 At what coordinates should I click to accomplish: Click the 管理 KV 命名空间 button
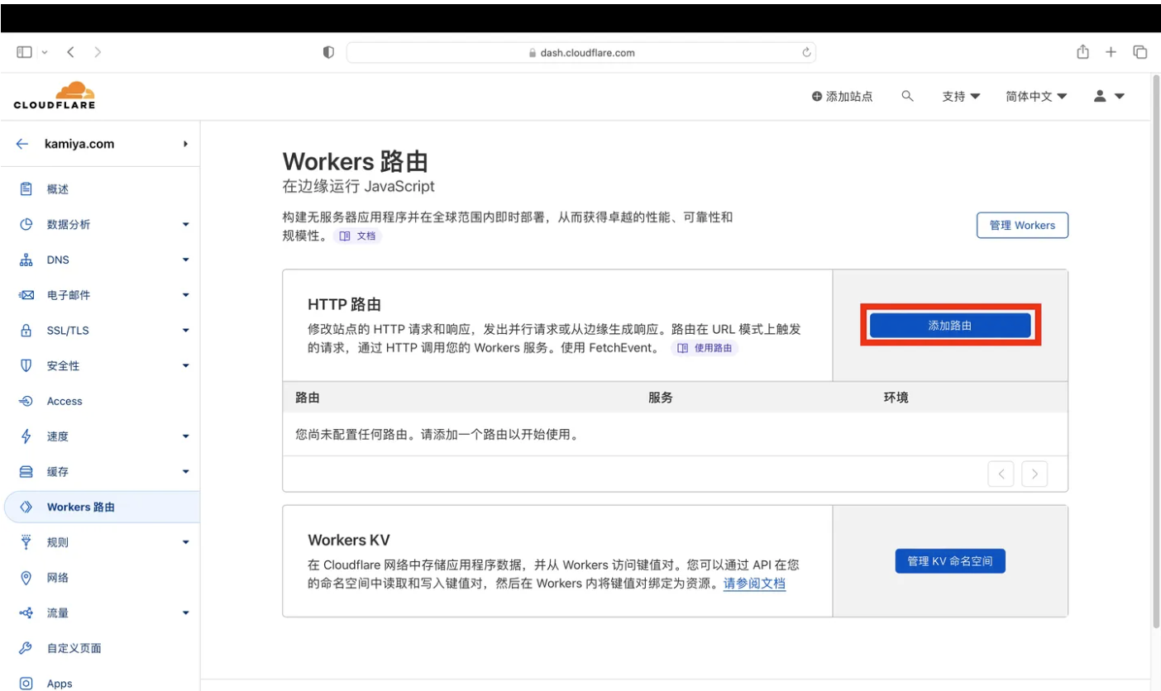(x=949, y=561)
